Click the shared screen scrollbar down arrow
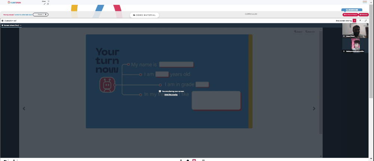The image size is (374, 161). [x=321, y=156]
